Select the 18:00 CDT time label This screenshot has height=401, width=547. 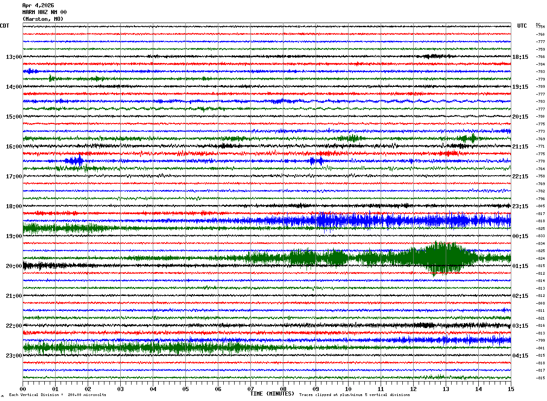pos(14,206)
